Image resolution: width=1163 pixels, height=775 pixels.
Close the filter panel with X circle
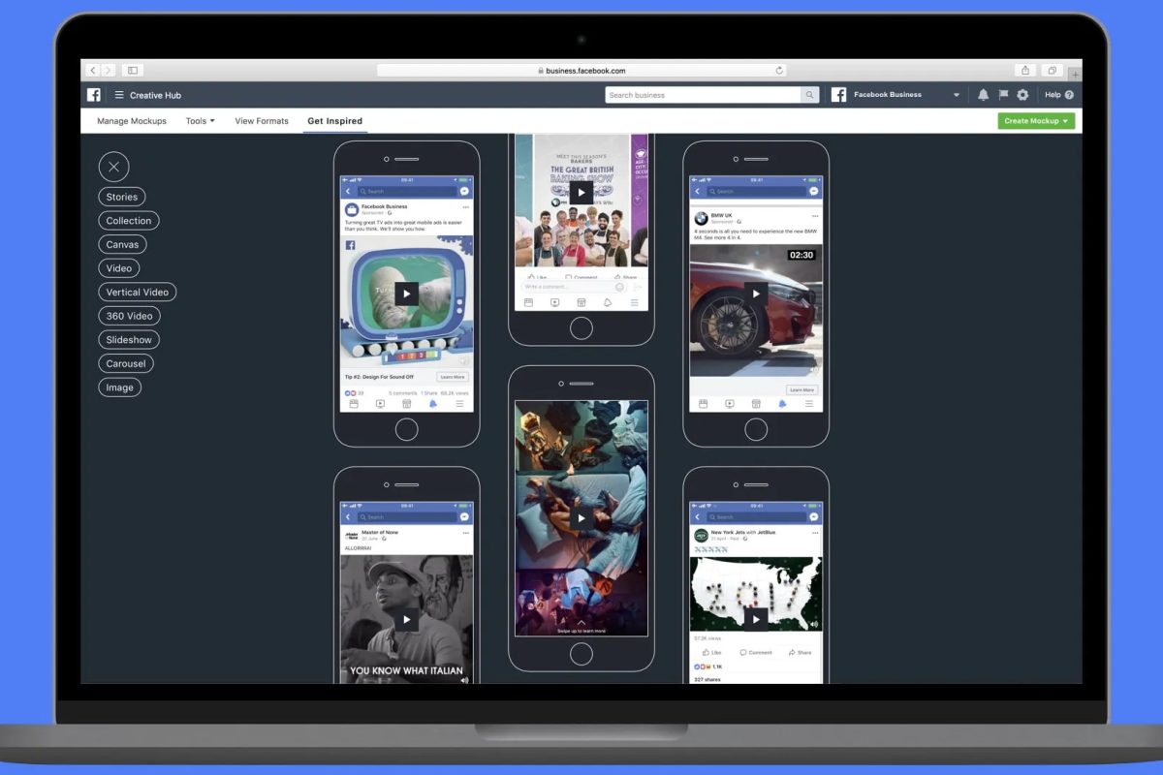[x=113, y=167]
